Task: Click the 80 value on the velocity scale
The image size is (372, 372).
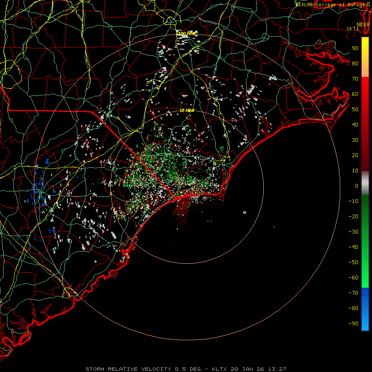Action: 355,63
